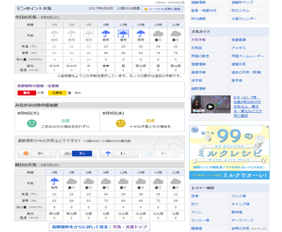Screen dimensions: 282x232
Task: Open 災害カレンダー link
Action: pyautogui.click(x=244, y=19)
